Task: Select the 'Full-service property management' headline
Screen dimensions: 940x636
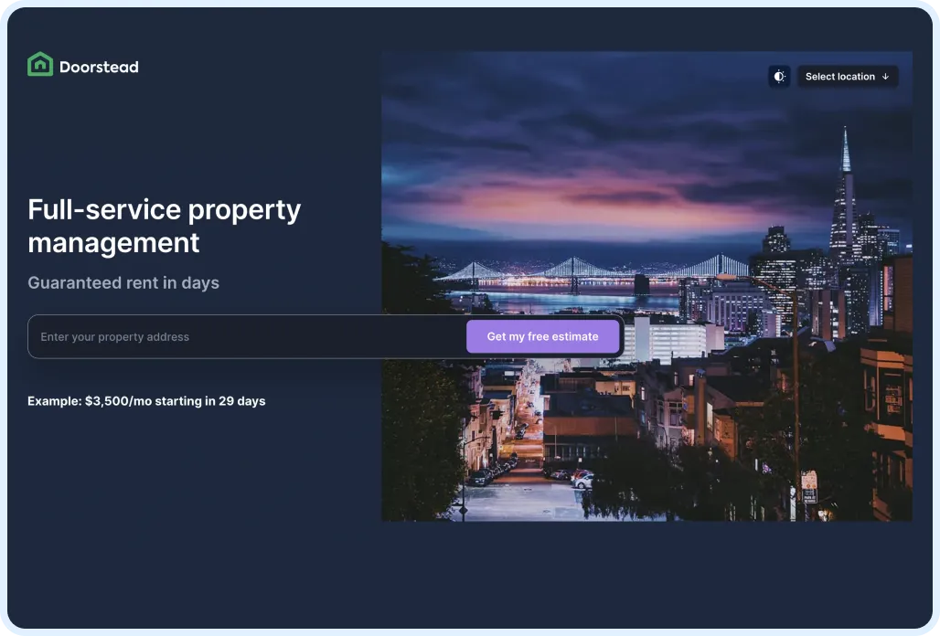Action: [165, 226]
